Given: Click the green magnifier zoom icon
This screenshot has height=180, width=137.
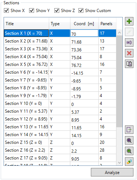Looking at the screenshot, I should pyautogui.click(x=129, y=151).
